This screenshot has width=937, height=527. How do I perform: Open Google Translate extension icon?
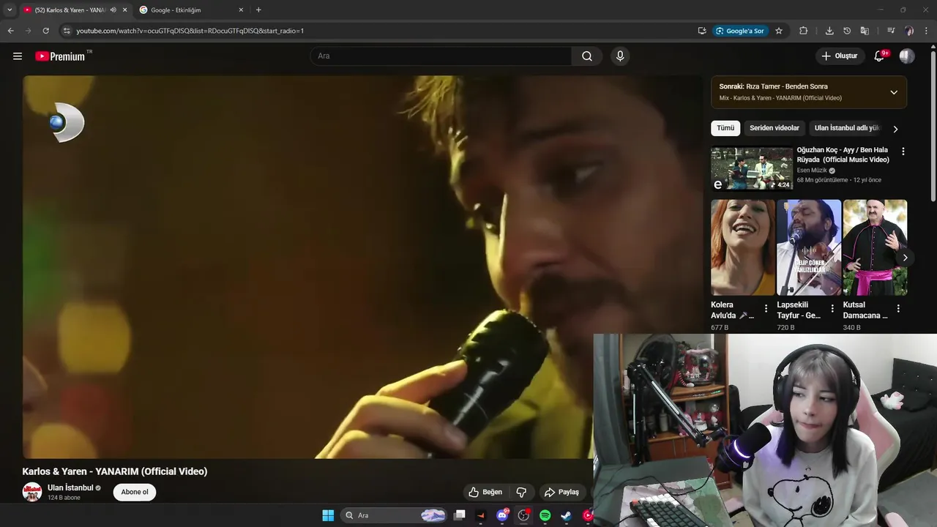tap(865, 31)
